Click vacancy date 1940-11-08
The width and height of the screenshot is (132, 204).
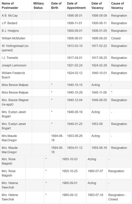(99, 92)
